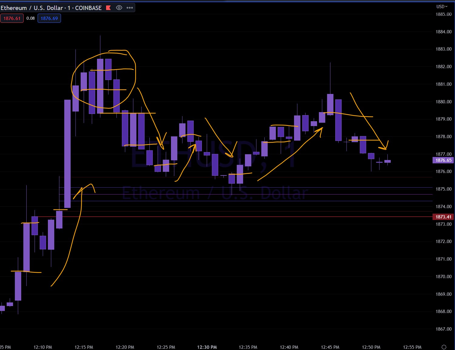The height and width of the screenshot is (350, 455).
Task: Click the Ethereum / U.S. Dollar symbol title
Action: [32, 8]
